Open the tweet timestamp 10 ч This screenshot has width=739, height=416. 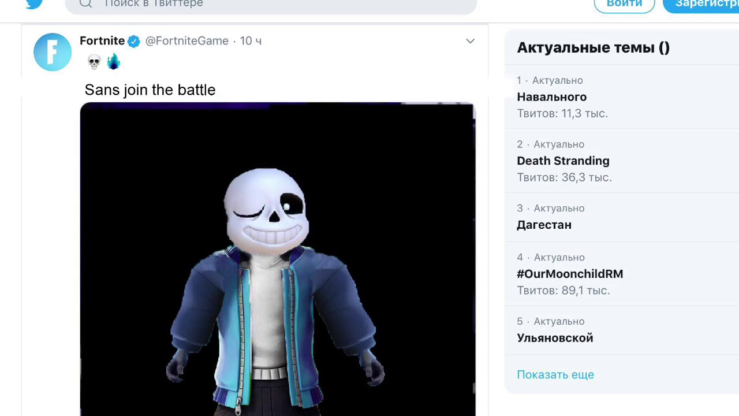[251, 41]
